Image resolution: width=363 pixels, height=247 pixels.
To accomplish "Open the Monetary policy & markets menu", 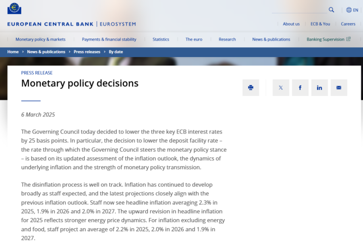I will [x=40, y=39].
